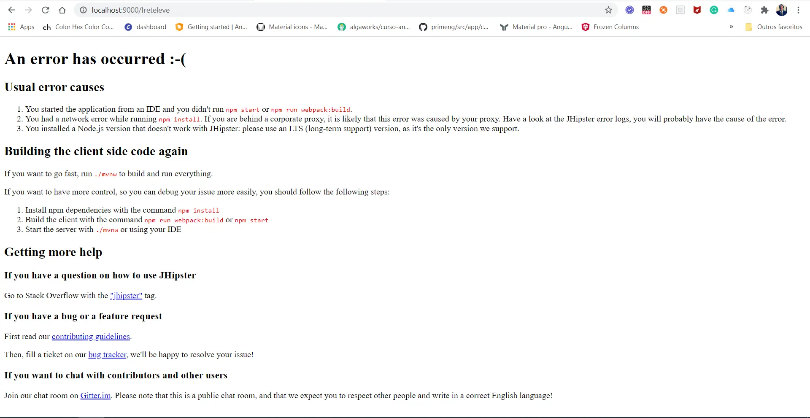Open the lightbulb OFF extension

[646, 10]
